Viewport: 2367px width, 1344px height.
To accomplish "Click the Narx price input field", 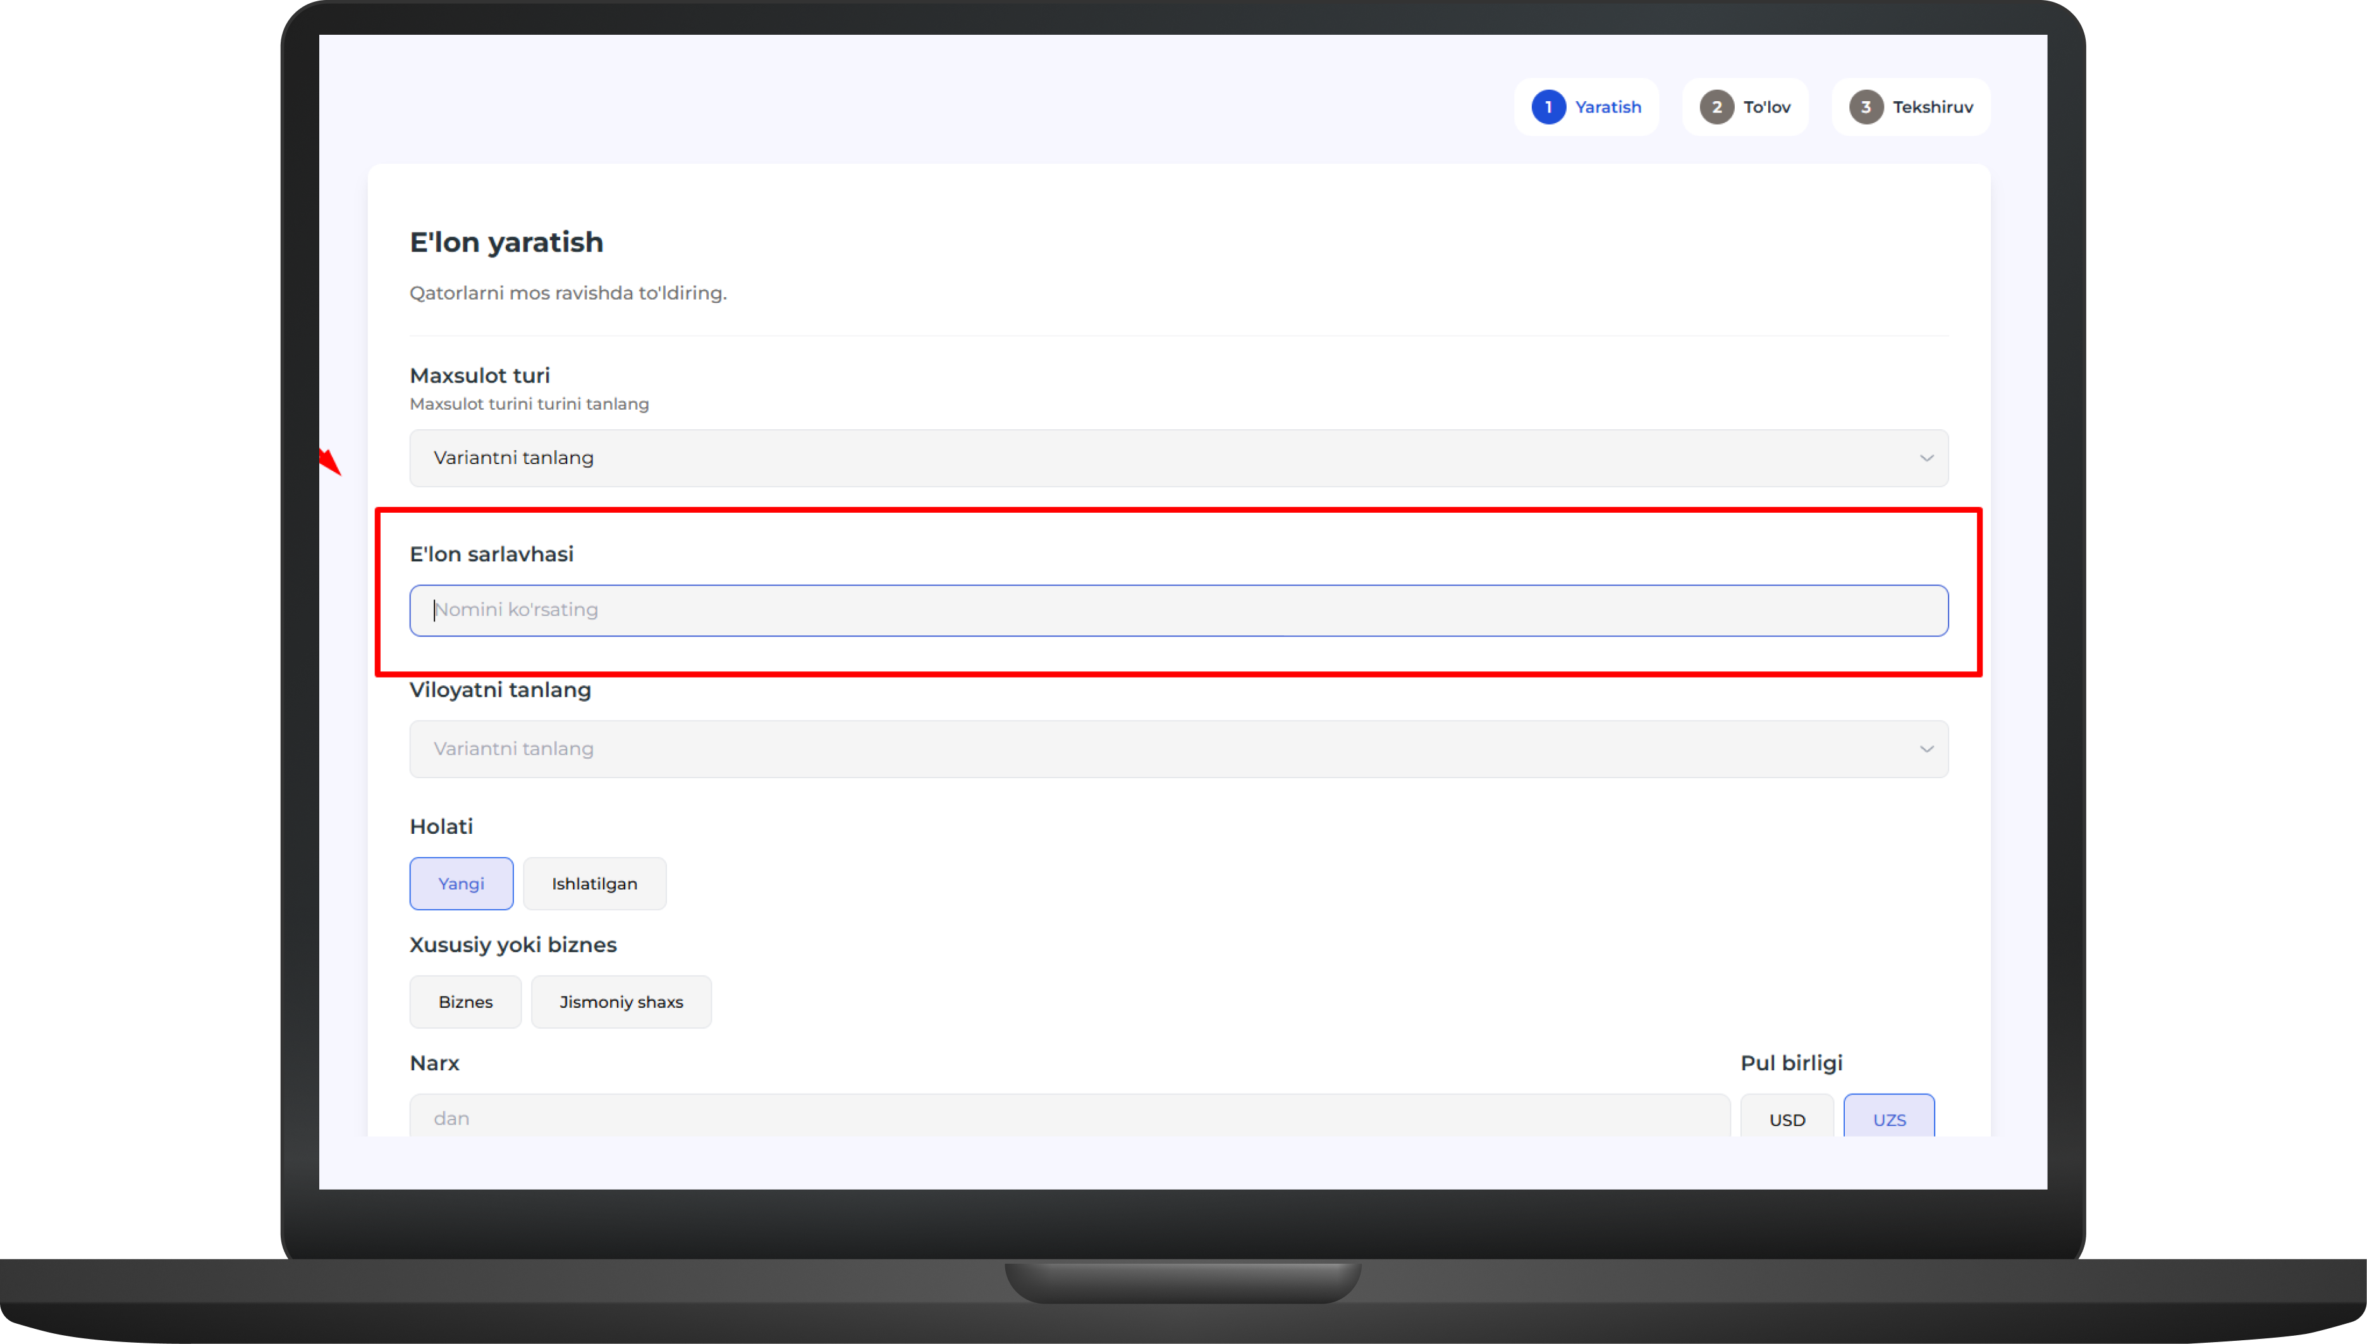I will pyautogui.click(x=1069, y=1117).
